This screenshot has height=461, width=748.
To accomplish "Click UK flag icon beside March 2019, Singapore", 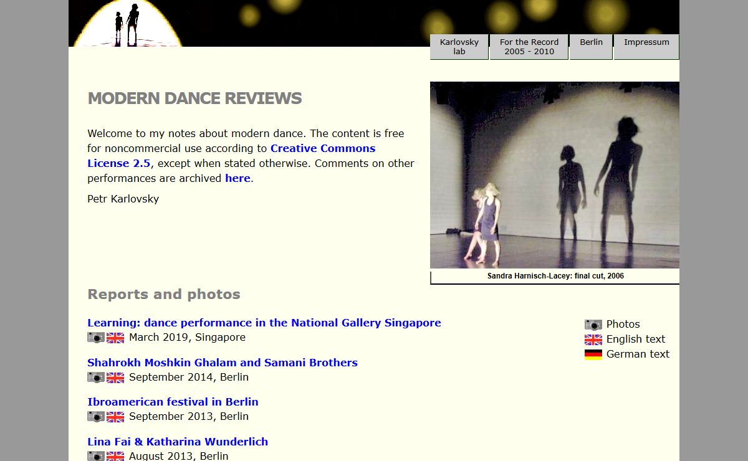I will point(115,338).
